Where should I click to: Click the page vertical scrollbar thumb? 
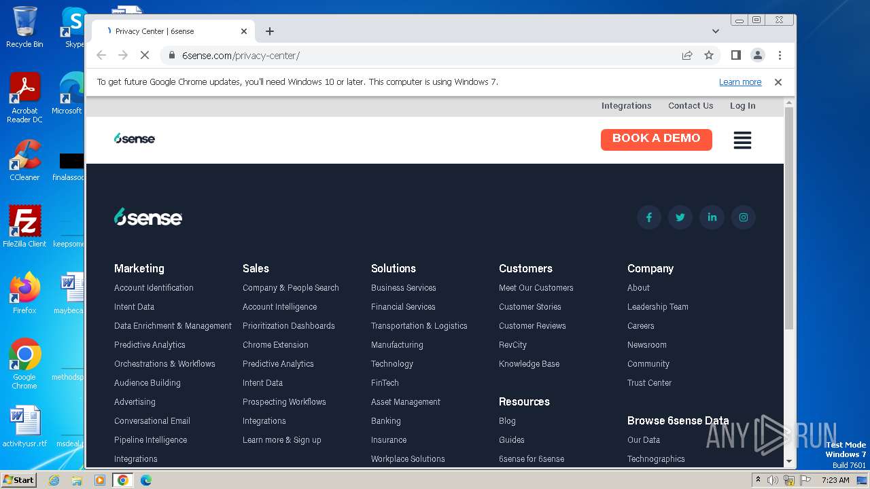789,217
